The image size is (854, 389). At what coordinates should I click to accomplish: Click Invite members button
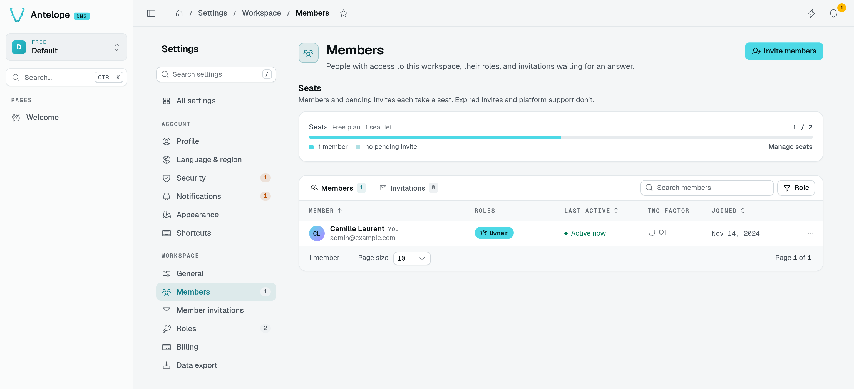(x=784, y=51)
